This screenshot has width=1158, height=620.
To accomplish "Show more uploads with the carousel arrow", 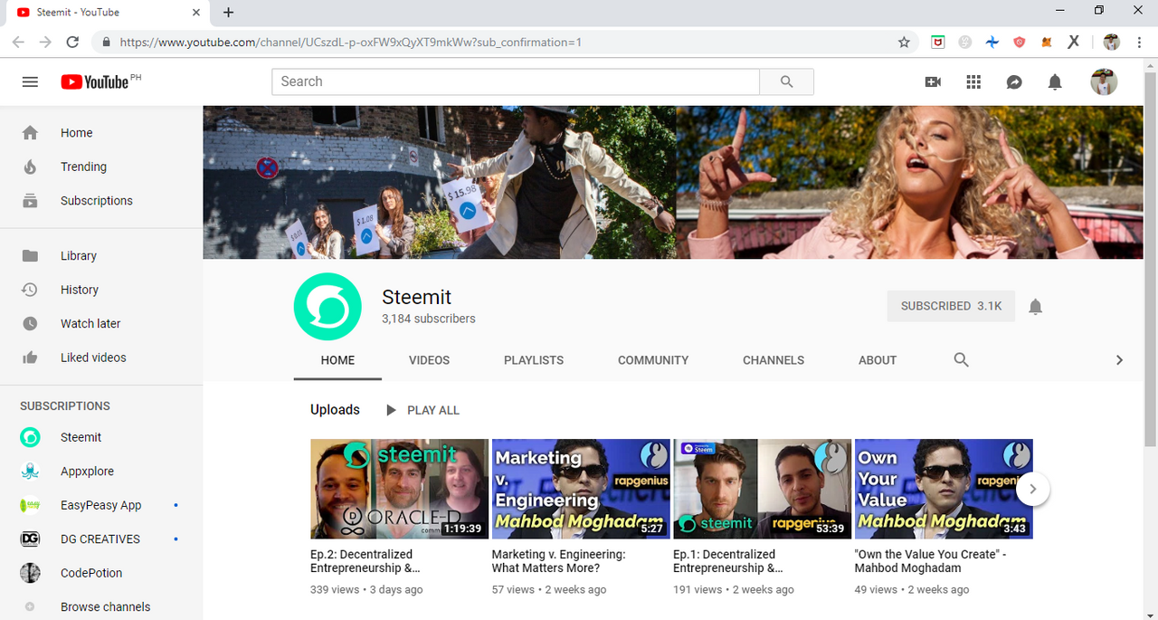I will tap(1033, 490).
